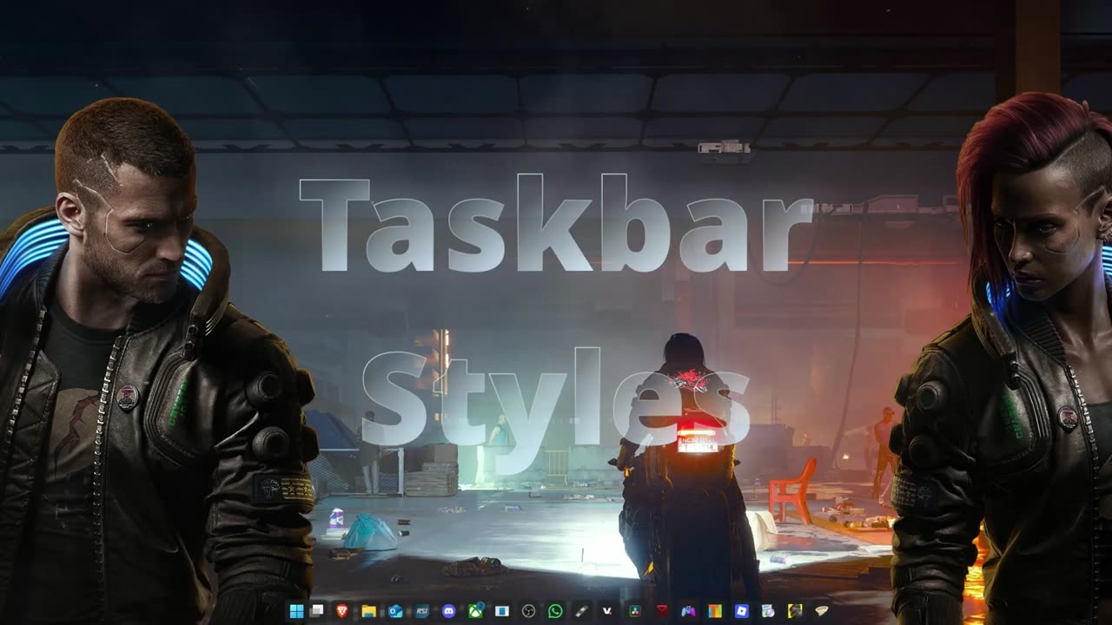
Task: Click the white V taskbar icon
Action: 608,611
